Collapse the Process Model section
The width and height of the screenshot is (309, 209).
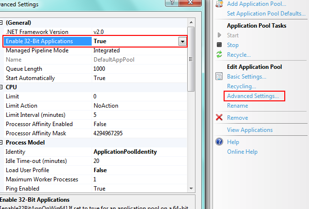click(x=1, y=143)
